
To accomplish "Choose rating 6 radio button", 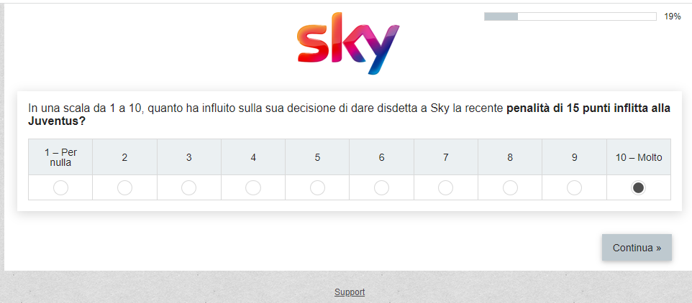I will [382, 188].
